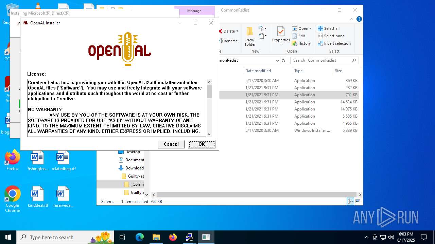Click Rename in the ribbon
Viewport: 435px width, 244px height.
228,41
